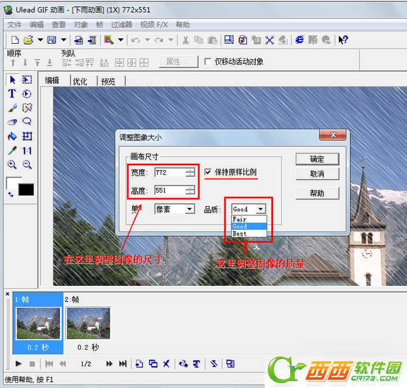Image resolution: width=407 pixels, height=388 pixels.
Task: Open the 编辑 menu
Action: [x=37, y=25]
